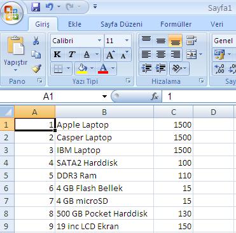Viewport: 236px width, 233px height.
Task: Click the Office button logo
Action: tap(12, 13)
